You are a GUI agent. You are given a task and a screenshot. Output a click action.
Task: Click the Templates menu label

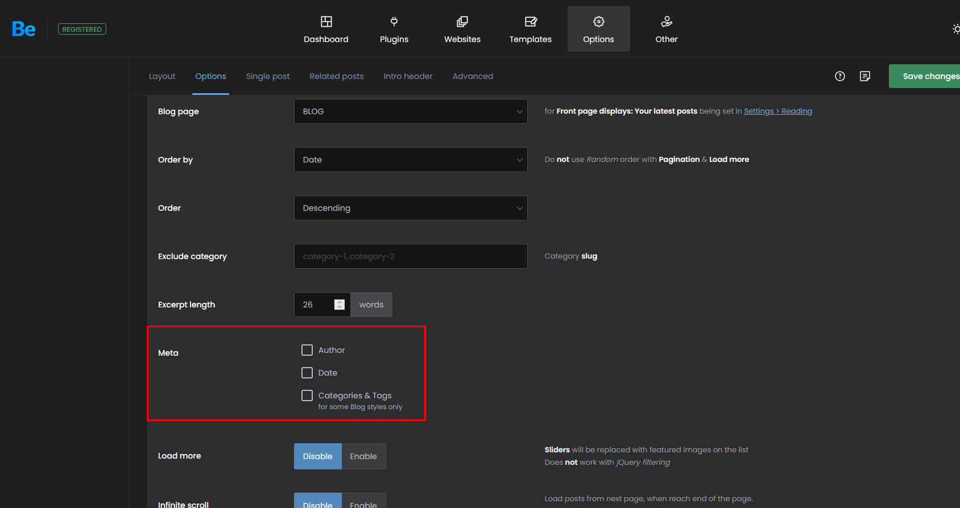click(531, 39)
